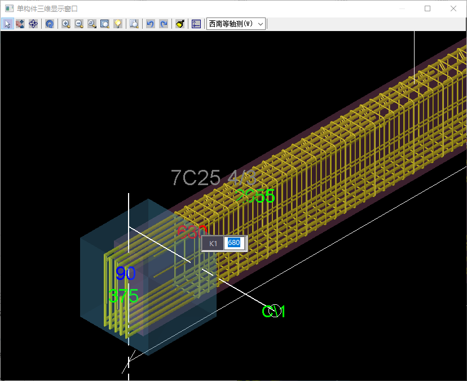This screenshot has width=467, height=381.
Task: Toggle the light bulb icon
Action: 118,24
